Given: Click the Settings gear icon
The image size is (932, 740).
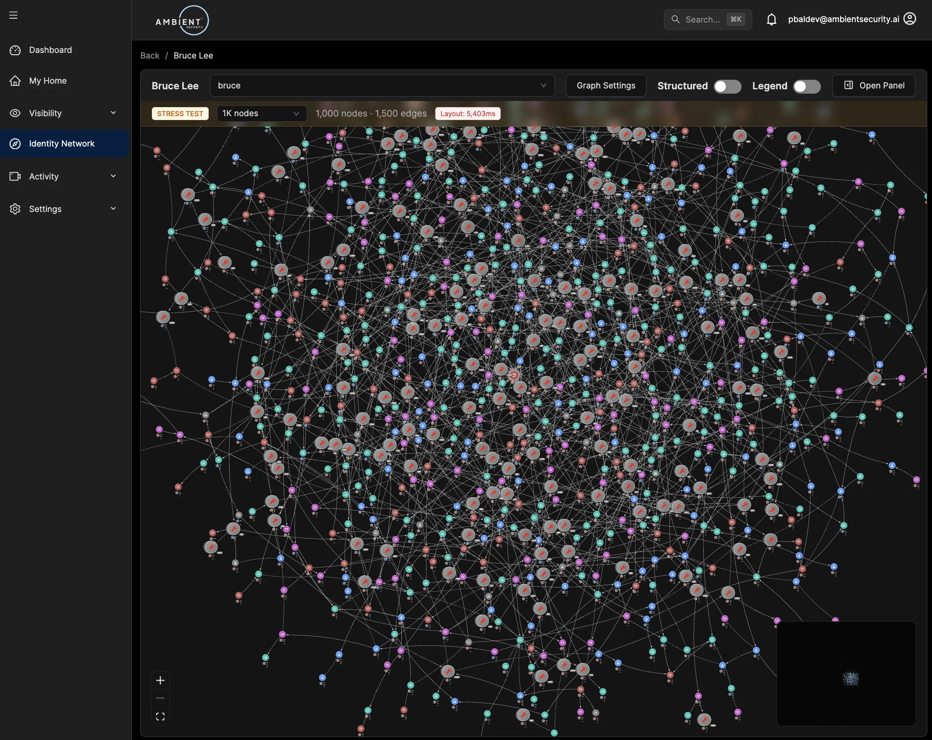Looking at the screenshot, I should click(x=15, y=209).
